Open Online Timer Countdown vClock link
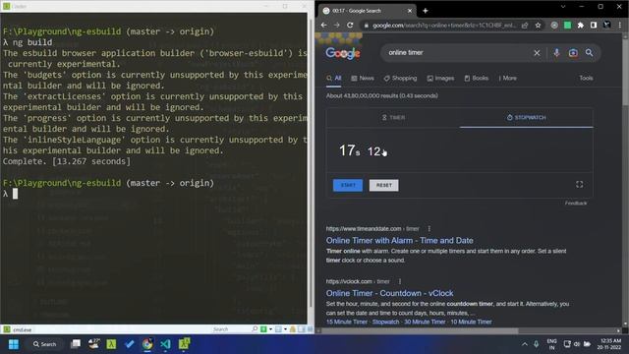Image resolution: width=629 pixels, height=354 pixels. click(389, 293)
